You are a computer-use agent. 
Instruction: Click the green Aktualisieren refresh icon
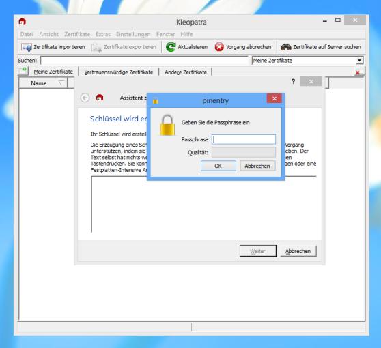coord(171,47)
